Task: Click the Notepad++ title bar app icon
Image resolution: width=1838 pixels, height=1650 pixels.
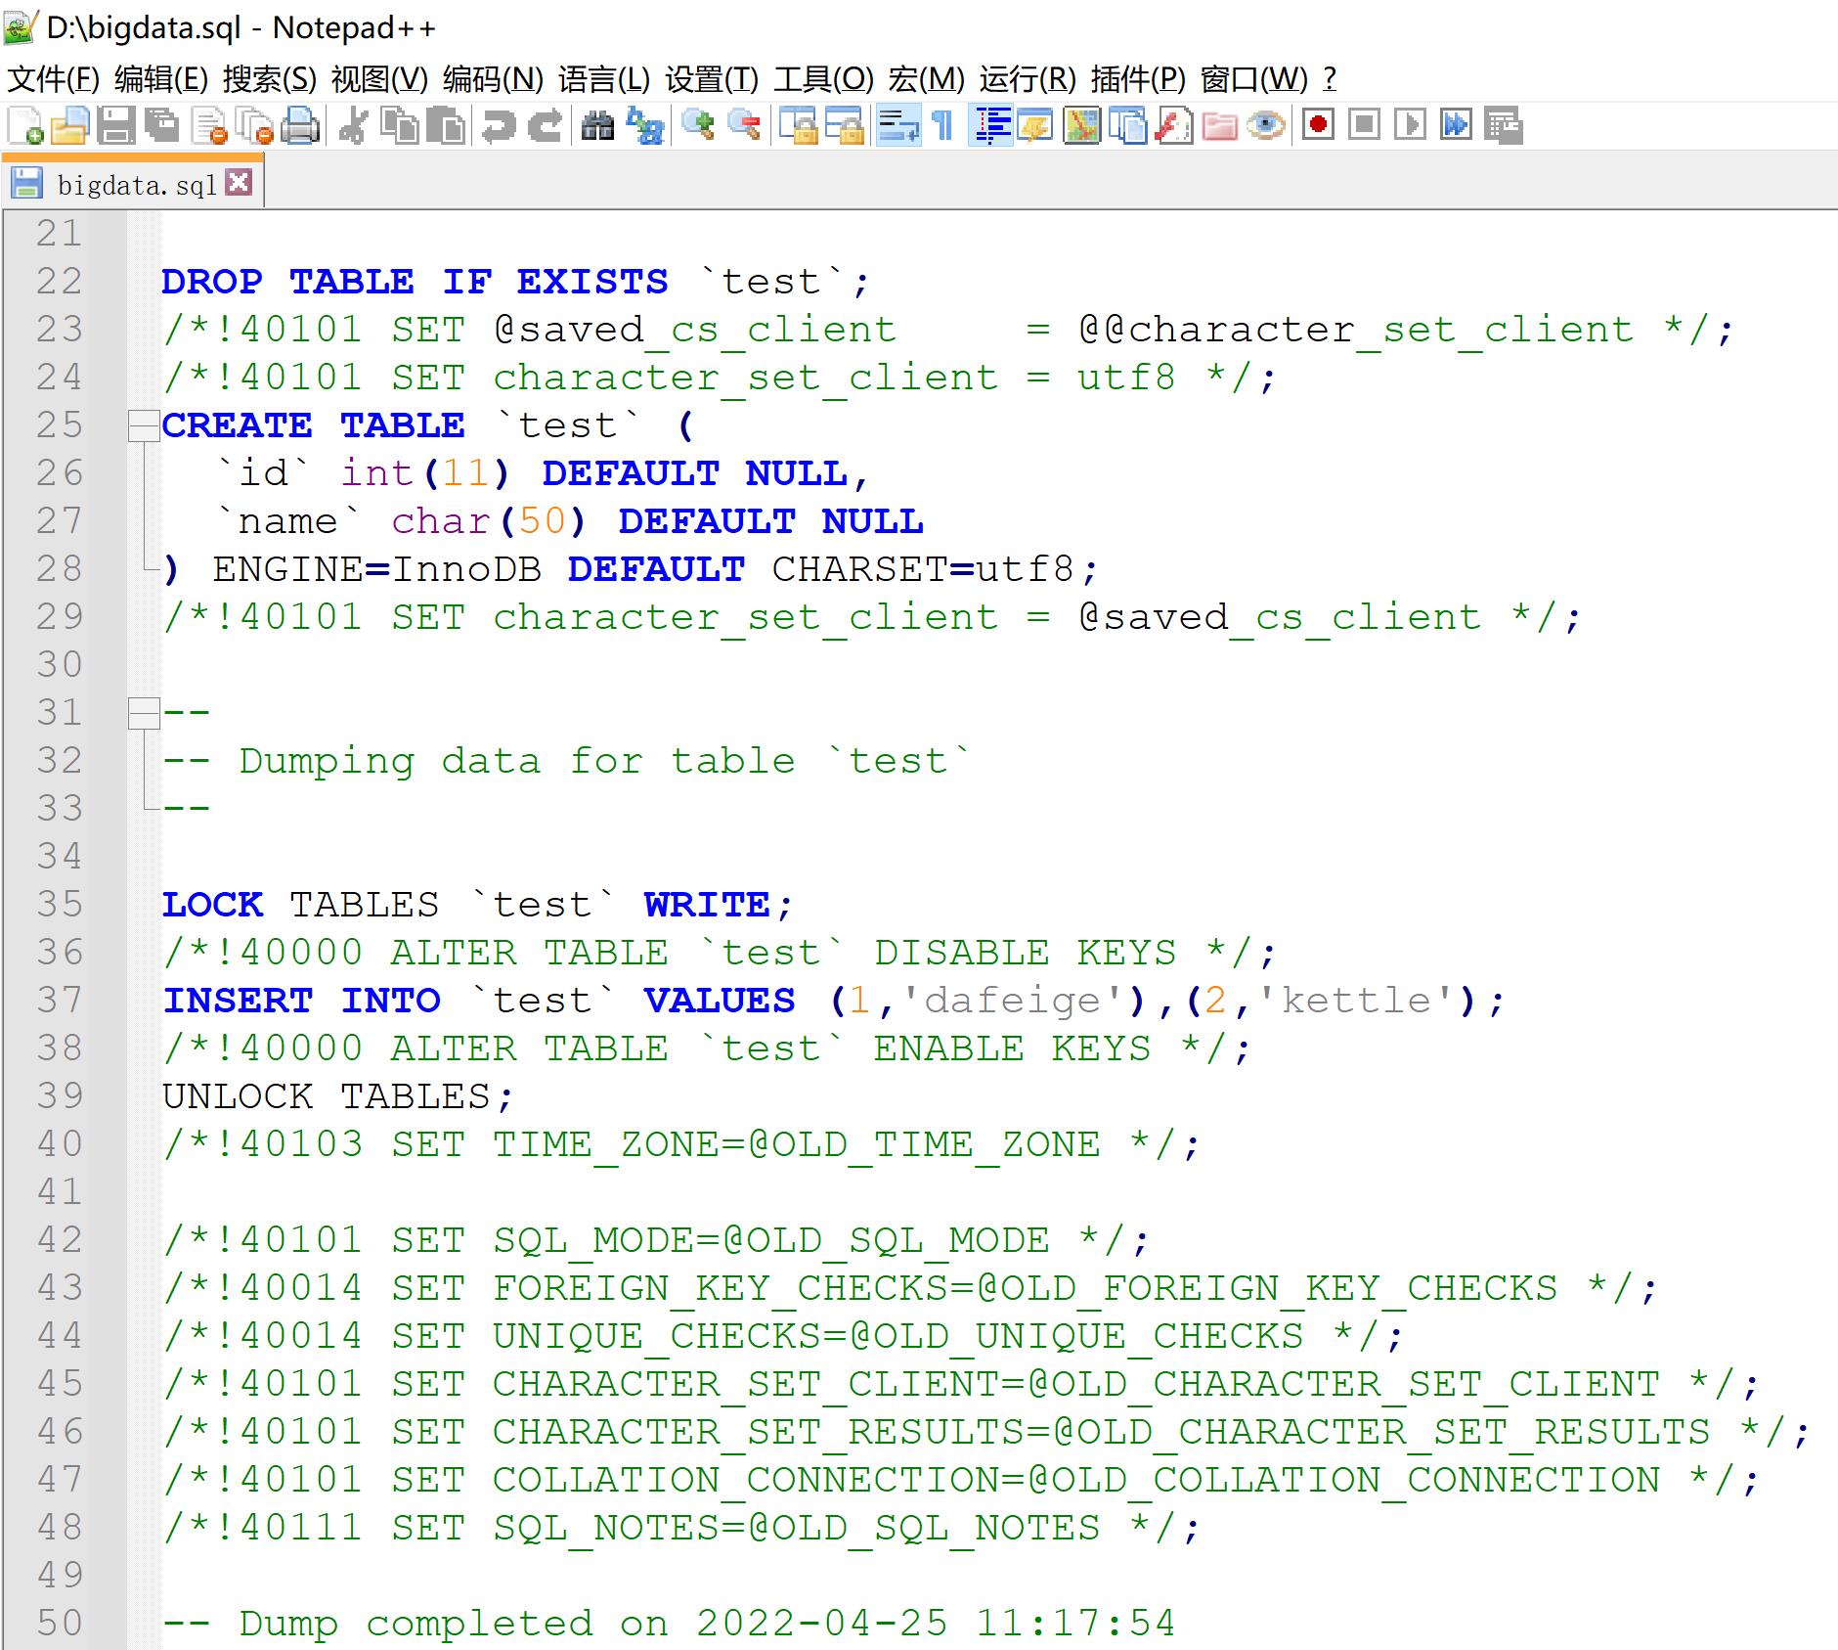Action: point(20,27)
